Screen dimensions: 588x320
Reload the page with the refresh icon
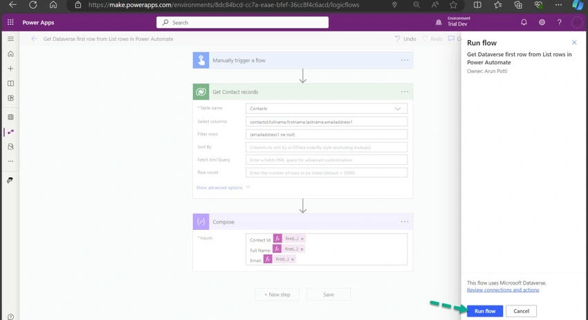[33, 5]
